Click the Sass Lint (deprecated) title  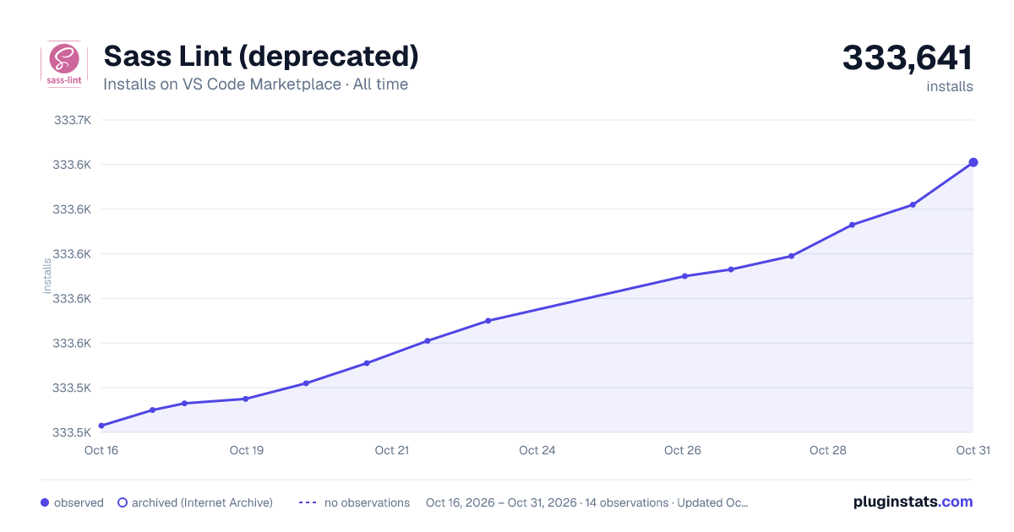tap(261, 56)
